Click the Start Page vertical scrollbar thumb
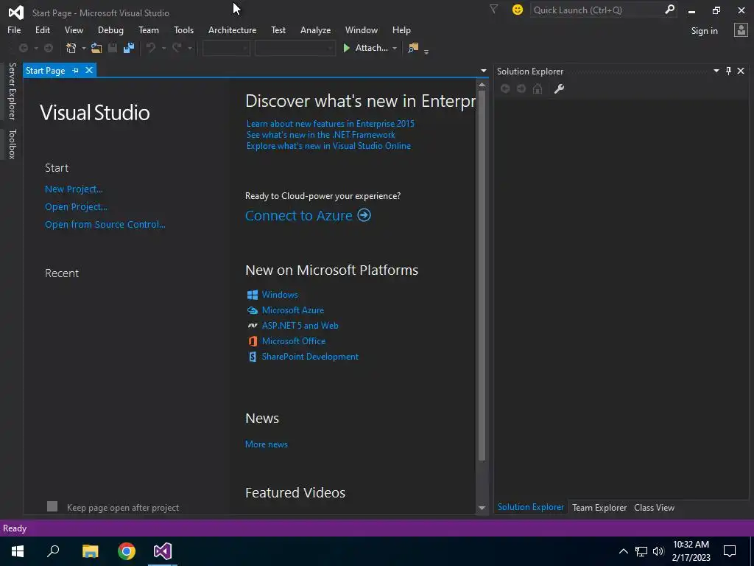The width and height of the screenshot is (754, 566). coord(482,274)
